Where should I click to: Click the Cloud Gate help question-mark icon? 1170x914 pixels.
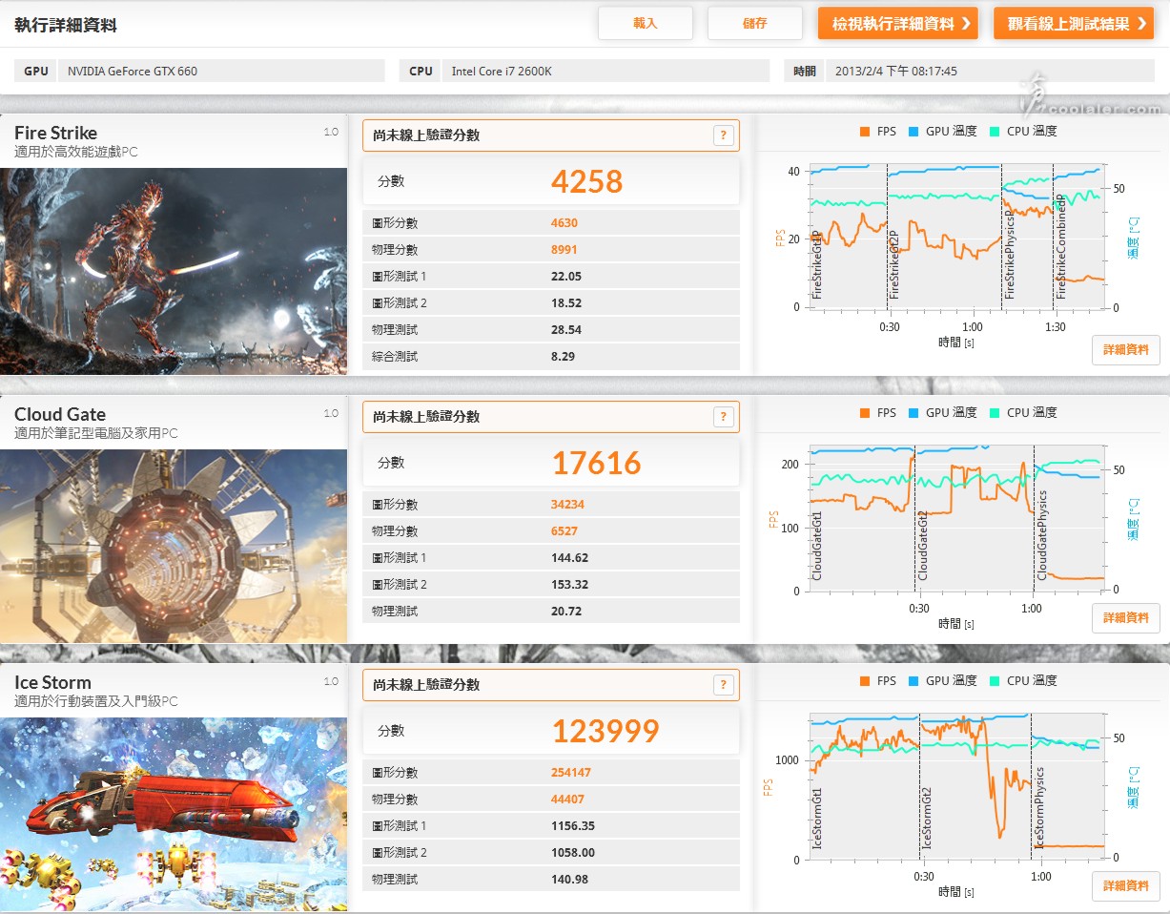pos(724,417)
